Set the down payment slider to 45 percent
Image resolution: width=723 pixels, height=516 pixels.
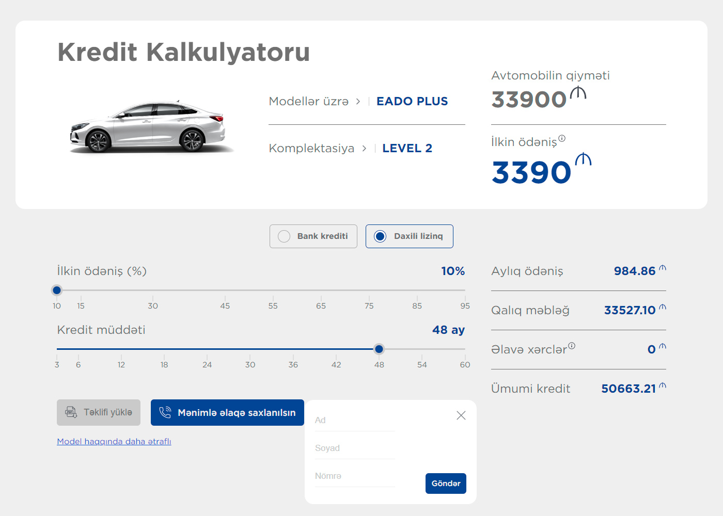225,291
